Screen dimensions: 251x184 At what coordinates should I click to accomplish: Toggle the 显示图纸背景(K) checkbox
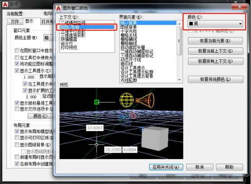point(17,145)
